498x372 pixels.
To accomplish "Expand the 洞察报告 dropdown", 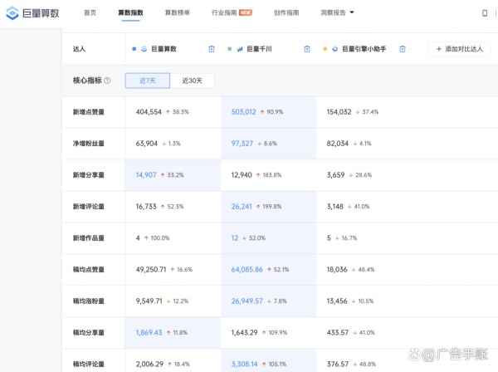I will pyautogui.click(x=337, y=12).
